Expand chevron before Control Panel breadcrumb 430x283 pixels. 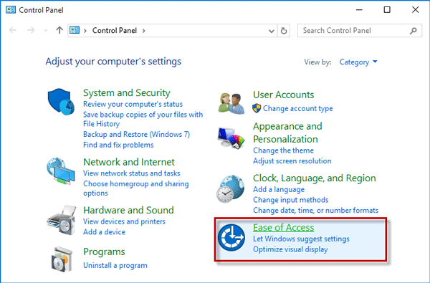(x=85, y=31)
